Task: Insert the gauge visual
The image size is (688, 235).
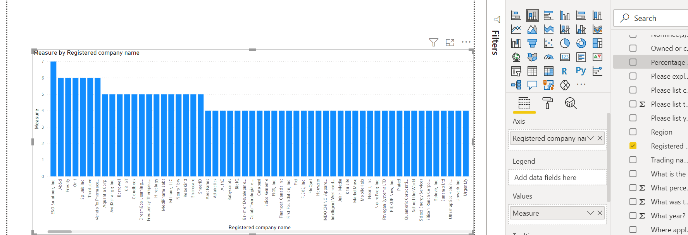Action: click(548, 57)
